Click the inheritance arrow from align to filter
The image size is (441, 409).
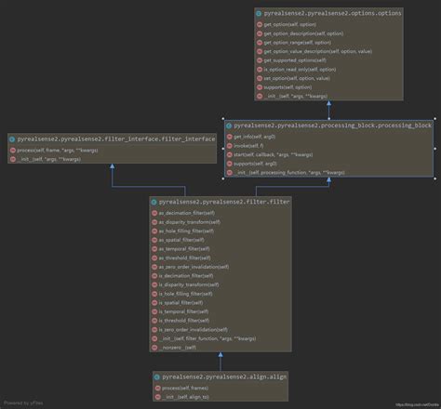220,355
